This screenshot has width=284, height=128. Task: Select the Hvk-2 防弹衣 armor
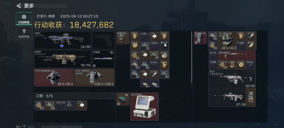(95, 77)
